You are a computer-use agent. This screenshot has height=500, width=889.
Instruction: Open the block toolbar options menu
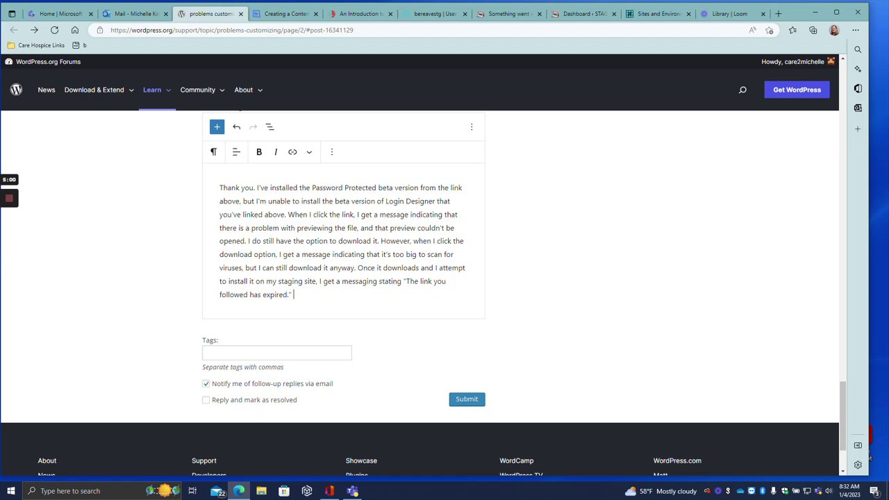tap(331, 152)
